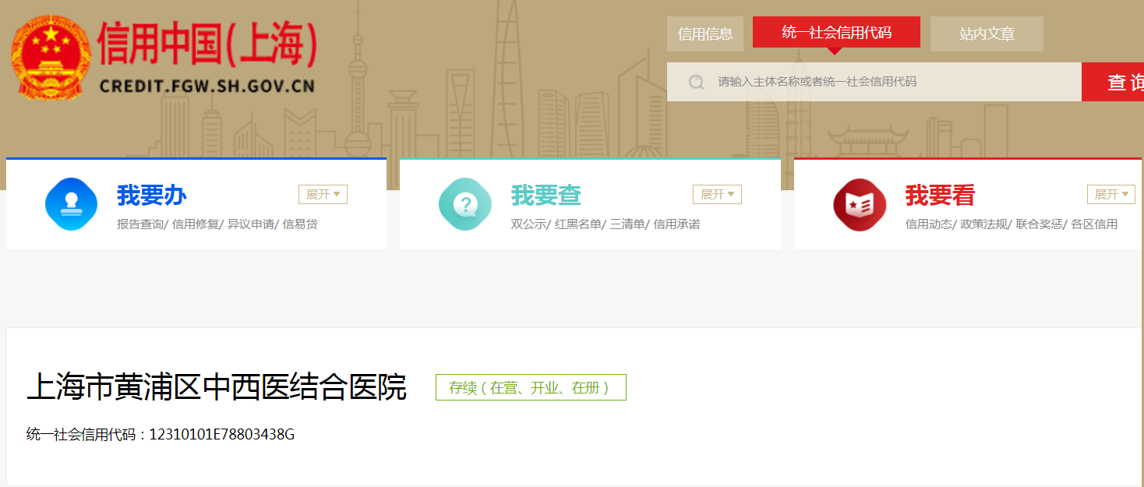
Task: Focus the 主体名称 search input field
Action: click(874, 82)
